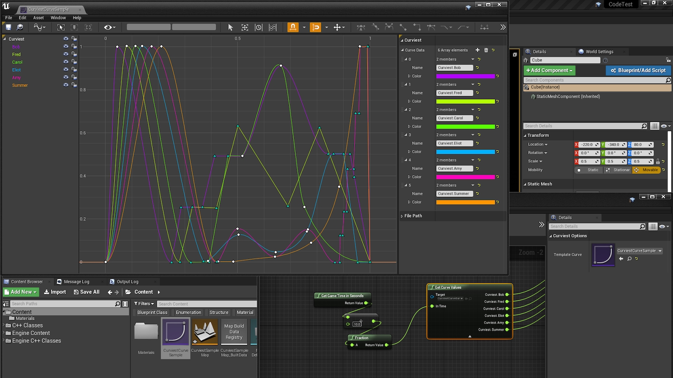Set mobility to Static
This screenshot has width=673, height=378.
tap(589, 170)
